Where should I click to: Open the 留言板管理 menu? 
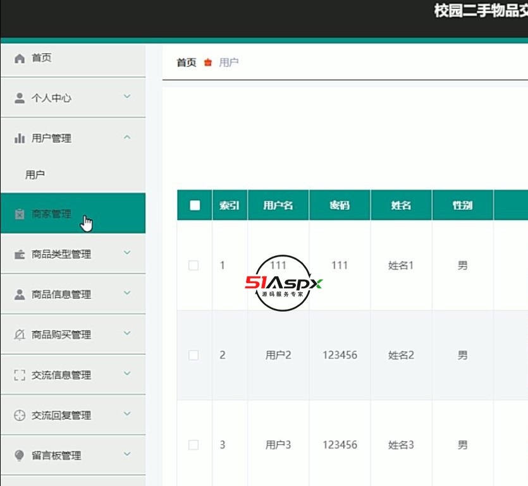point(73,456)
